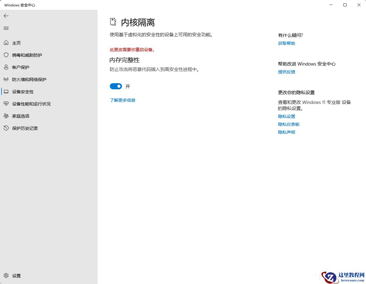Open 提供反馈 to help improve Windows 安全中心

point(286,72)
